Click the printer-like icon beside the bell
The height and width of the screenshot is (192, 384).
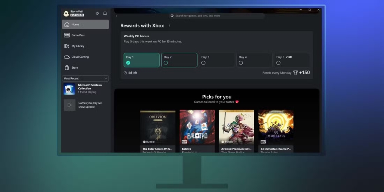[97, 13]
